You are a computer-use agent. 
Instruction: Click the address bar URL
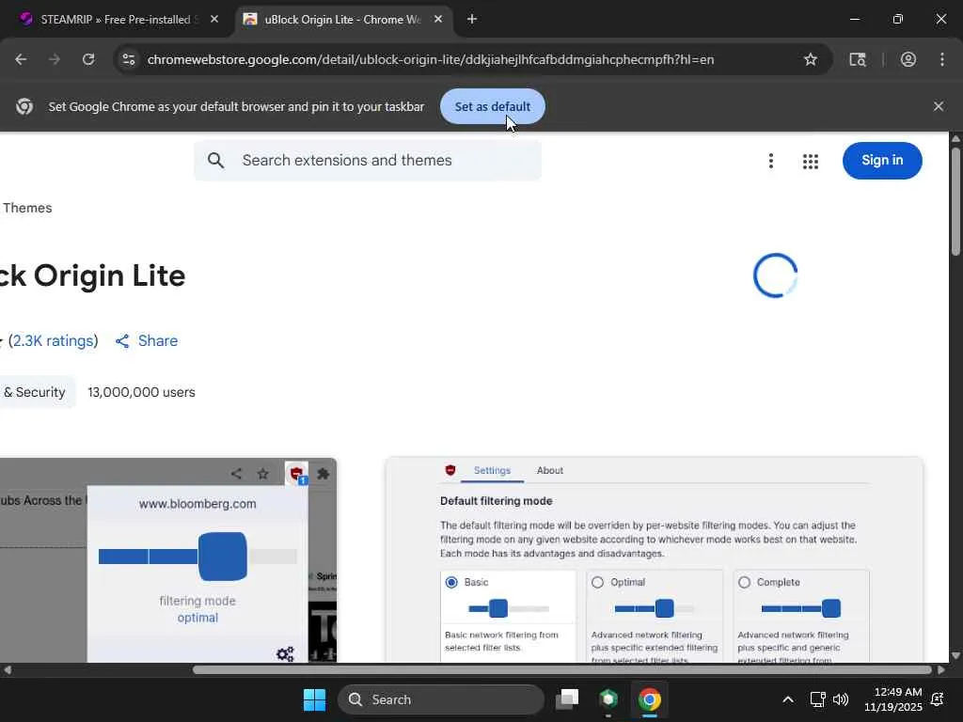tap(431, 59)
